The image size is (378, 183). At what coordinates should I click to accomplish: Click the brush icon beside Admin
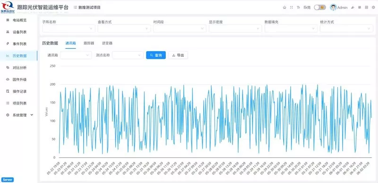click(x=352, y=8)
